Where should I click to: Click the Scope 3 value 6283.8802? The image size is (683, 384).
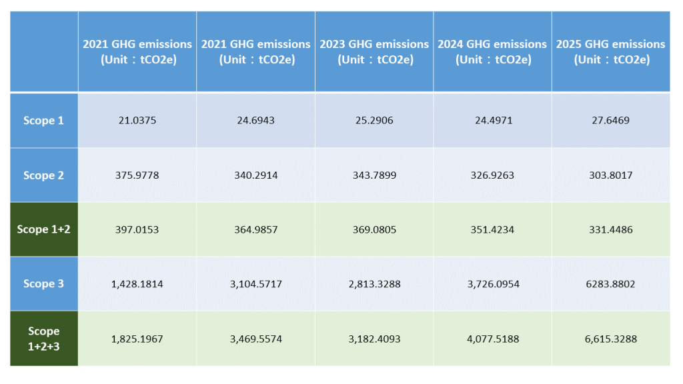tap(610, 284)
